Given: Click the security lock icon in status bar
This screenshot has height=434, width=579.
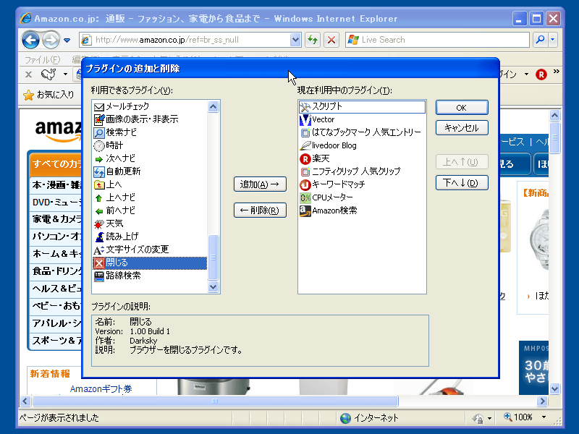Looking at the screenshot, I should (478, 418).
